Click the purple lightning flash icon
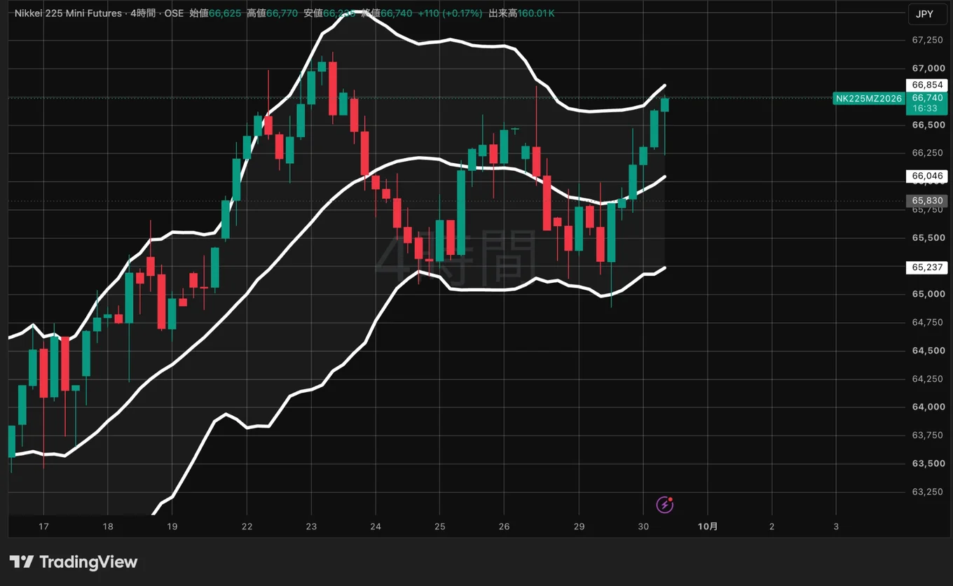953x586 pixels. [x=665, y=504]
